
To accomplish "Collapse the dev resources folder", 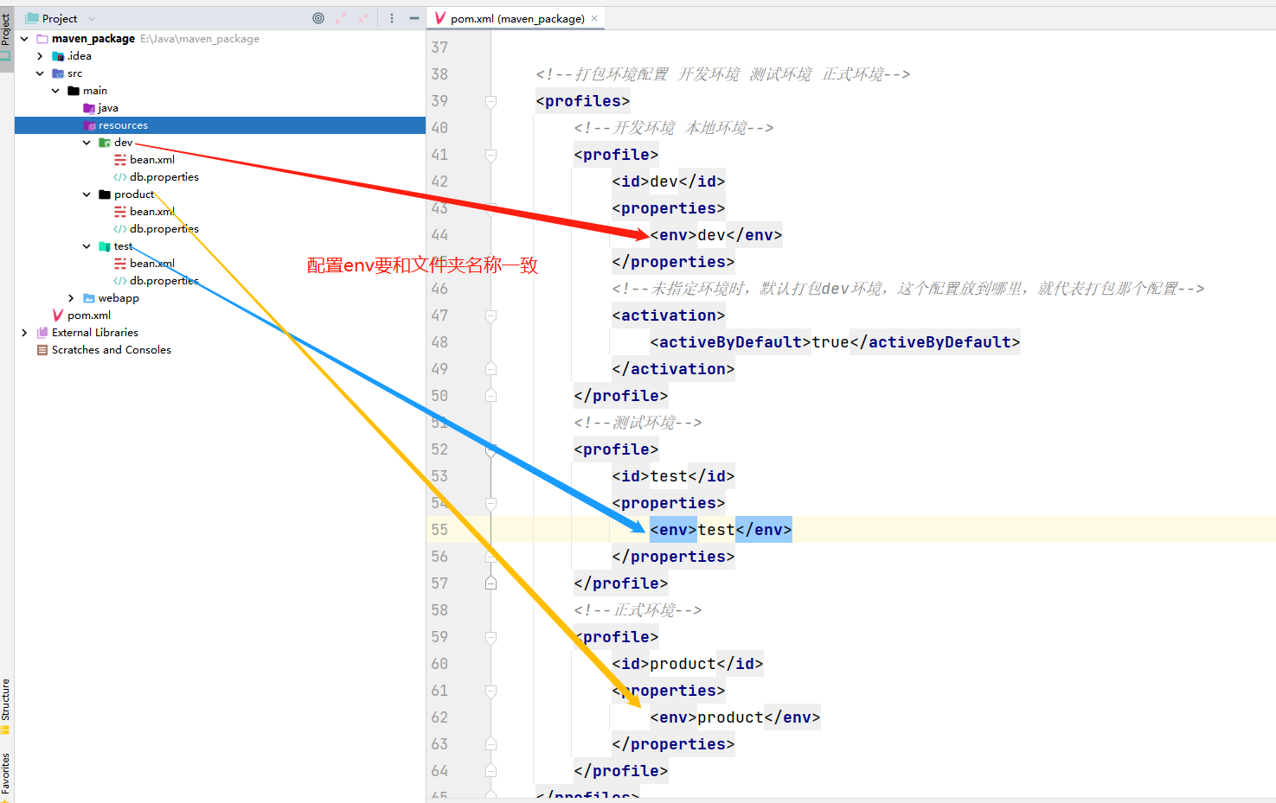I will [x=87, y=143].
